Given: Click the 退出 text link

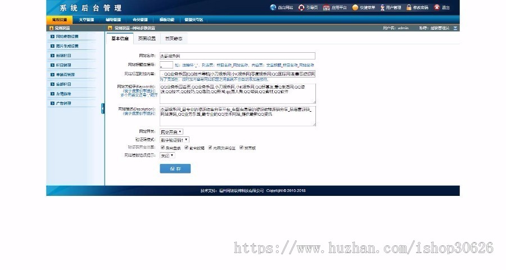Looking at the screenshot, I should tap(446, 7).
